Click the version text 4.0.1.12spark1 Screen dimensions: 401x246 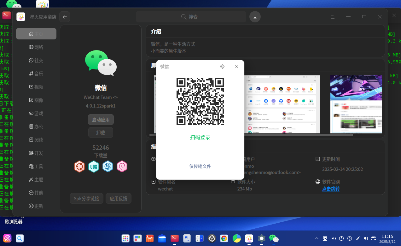[x=101, y=106]
